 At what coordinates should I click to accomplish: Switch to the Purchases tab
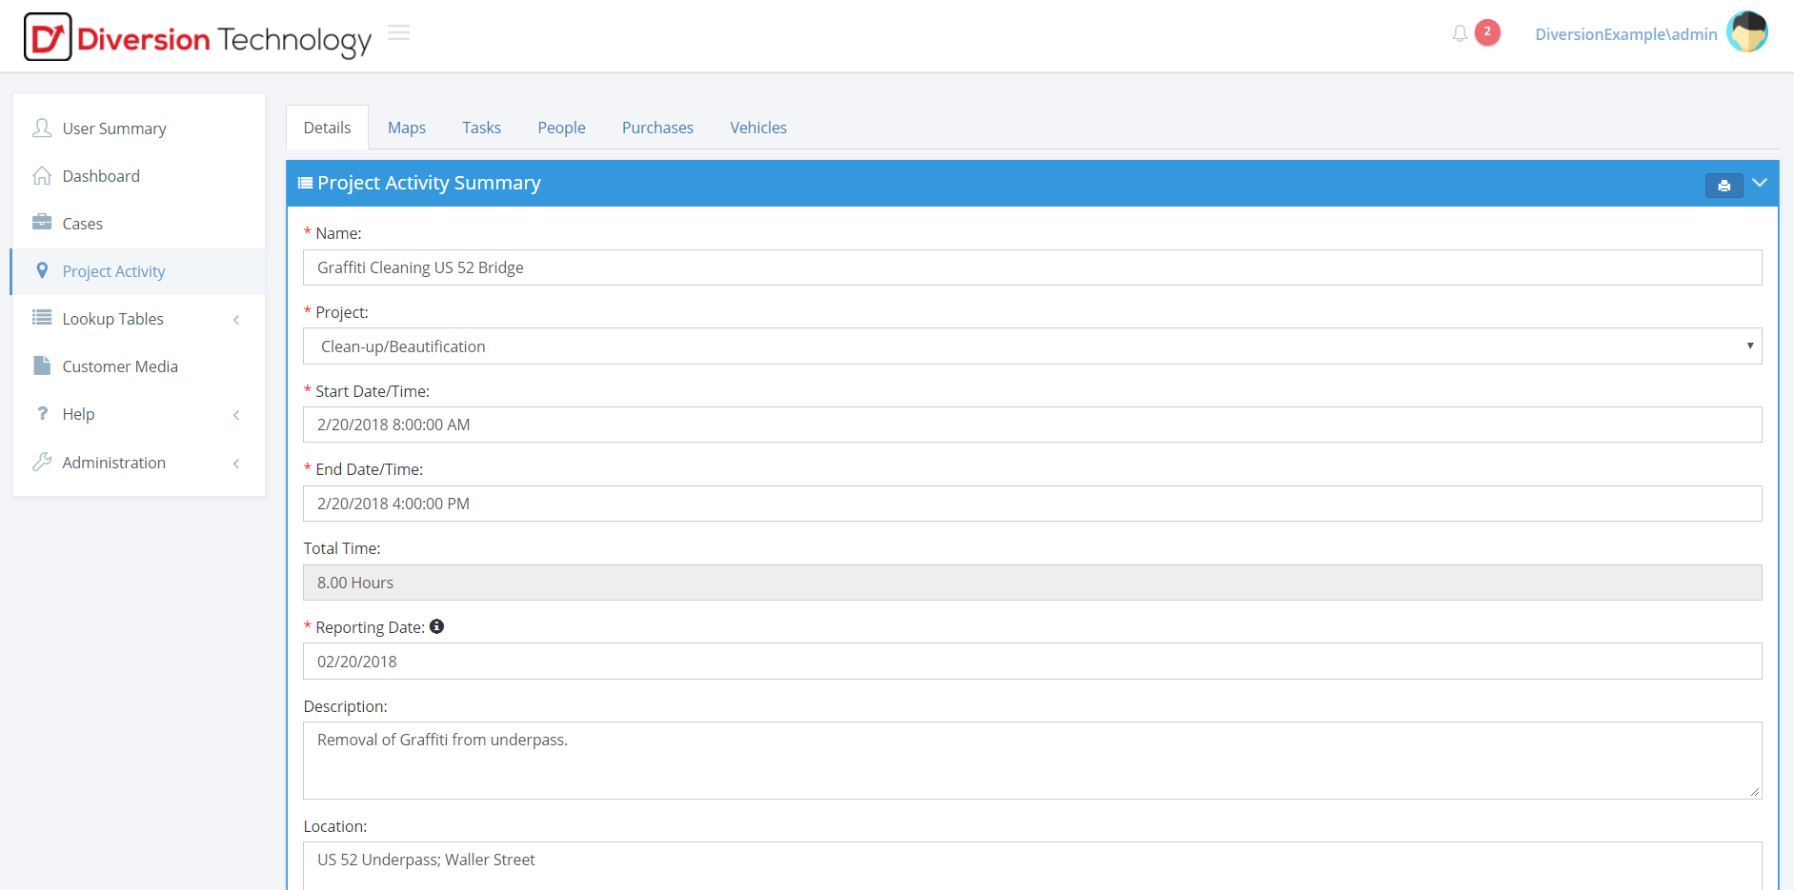pyautogui.click(x=657, y=128)
